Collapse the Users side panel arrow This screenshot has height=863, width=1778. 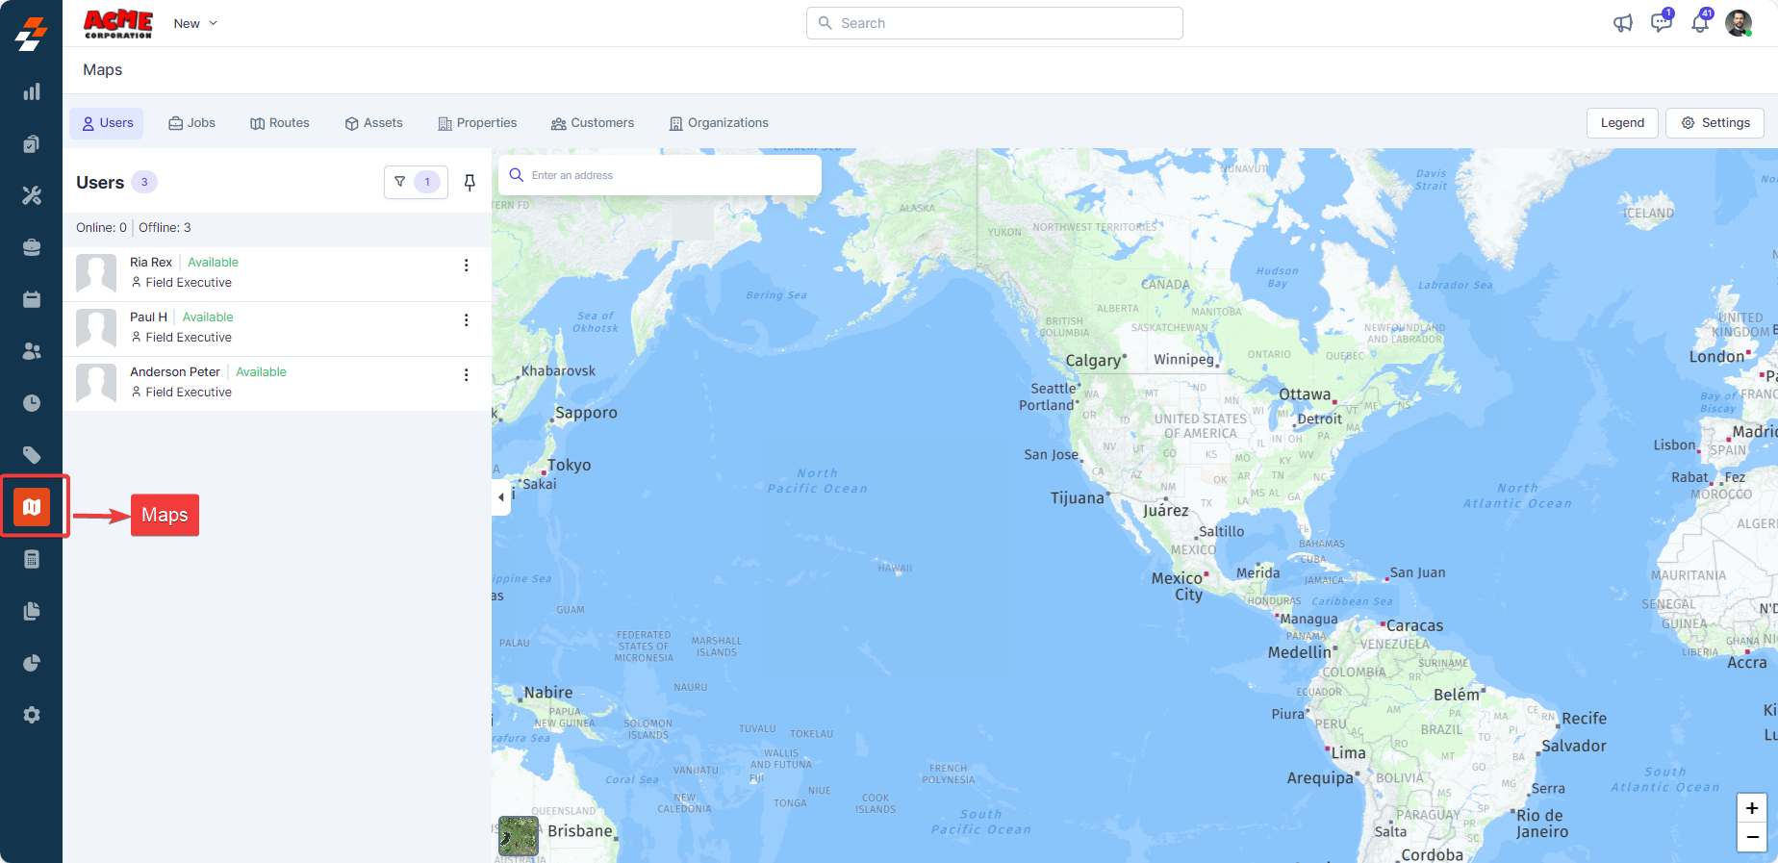pyautogui.click(x=501, y=497)
